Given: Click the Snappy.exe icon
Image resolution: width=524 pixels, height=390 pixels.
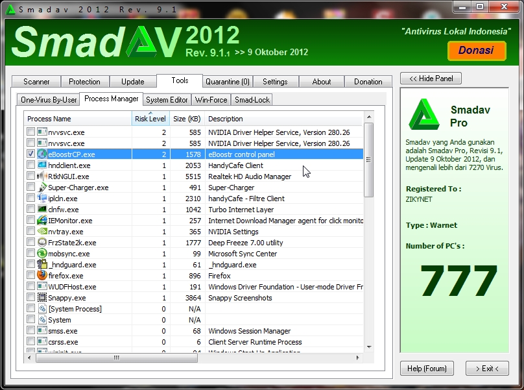Looking at the screenshot, I should pos(42,297).
